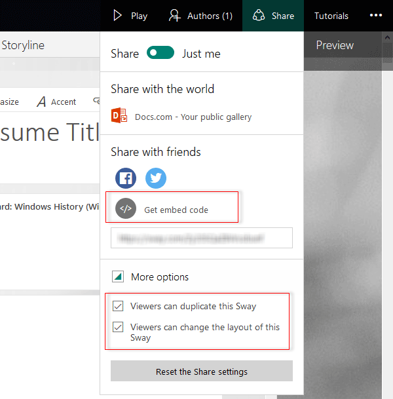Viewport: 393px width, 399px height.
Task: Switch to the Preview tab
Action: tap(335, 45)
